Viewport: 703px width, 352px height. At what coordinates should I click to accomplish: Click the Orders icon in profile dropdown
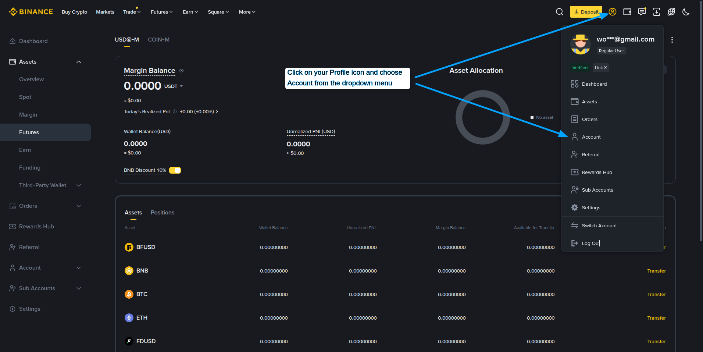575,119
